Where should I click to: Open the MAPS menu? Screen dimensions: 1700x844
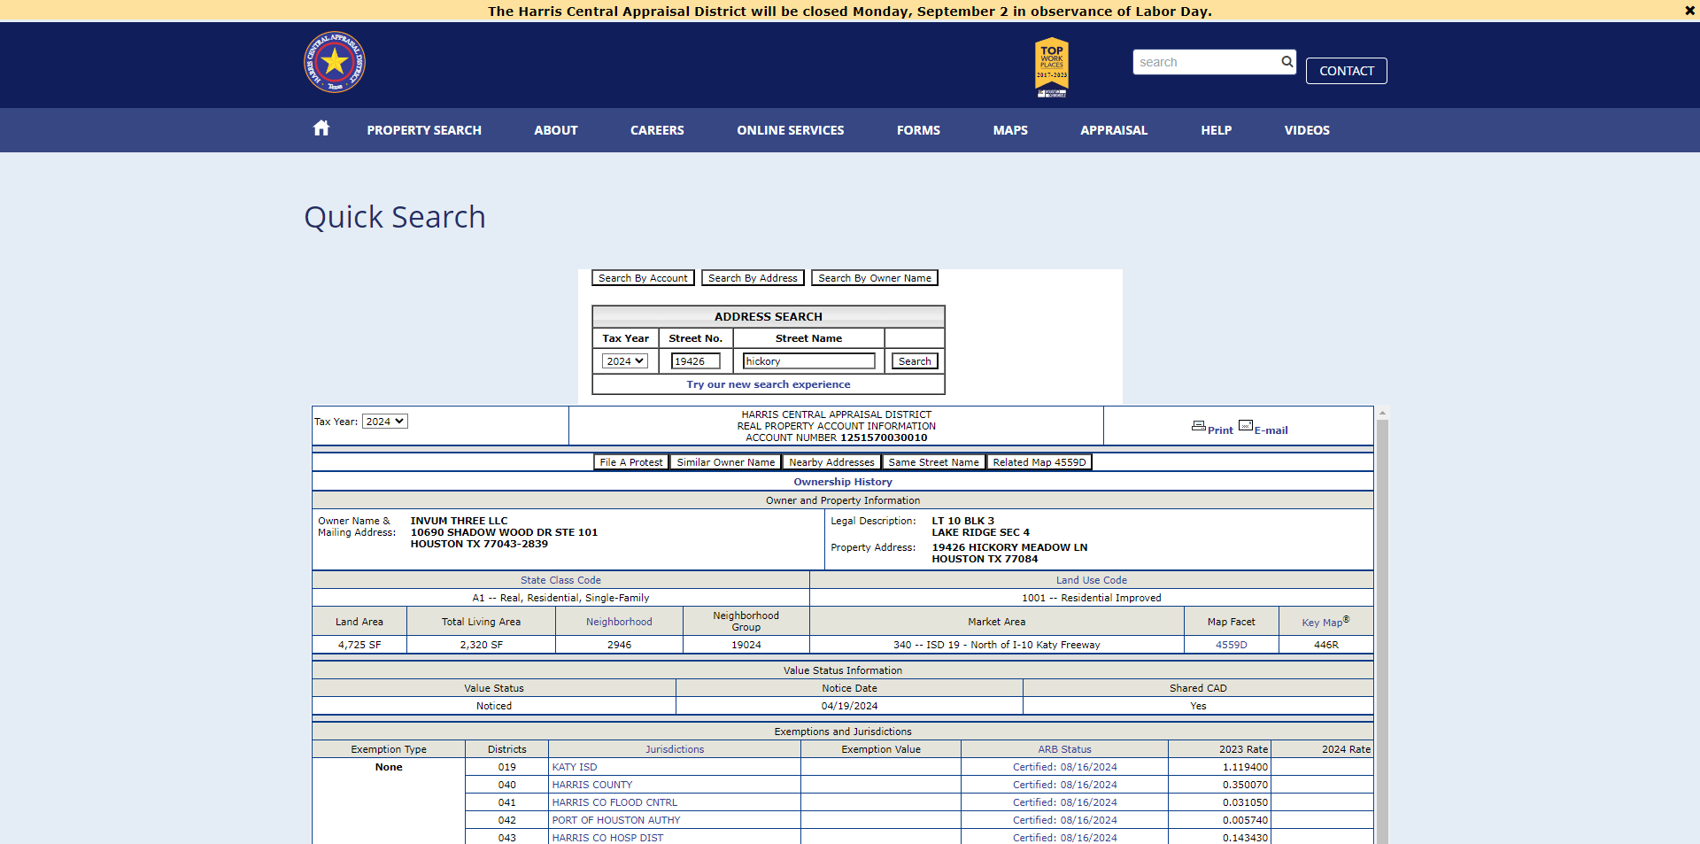pos(1010,130)
